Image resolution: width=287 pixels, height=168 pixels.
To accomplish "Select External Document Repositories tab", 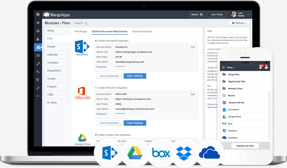I will (x=109, y=32).
